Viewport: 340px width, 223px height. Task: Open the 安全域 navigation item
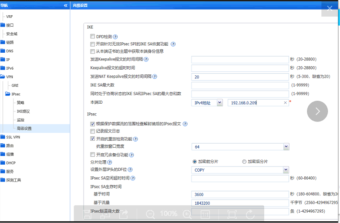[x=12, y=34]
